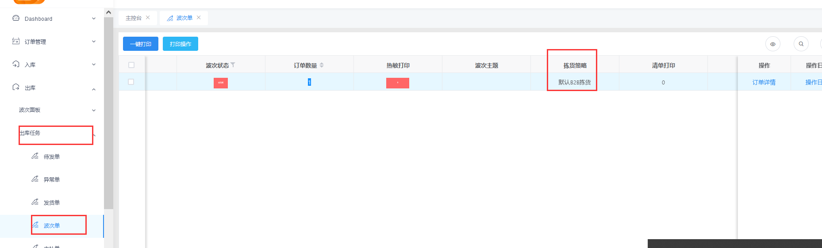Click the 入库 sidebar icon
Screen dimensions: 822x248
[x=16, y=64]
